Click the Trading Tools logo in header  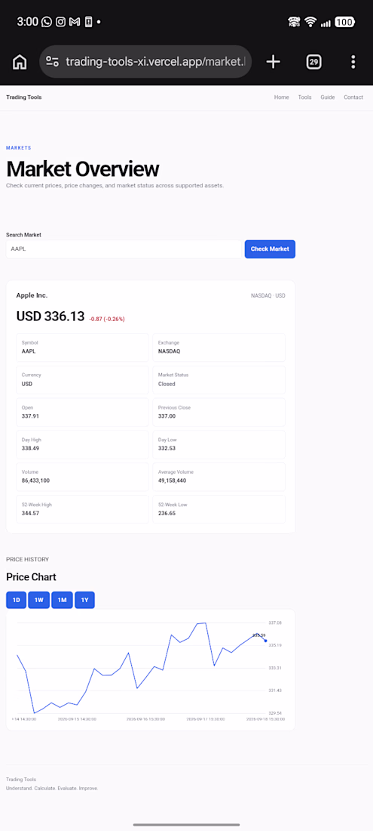24,97
